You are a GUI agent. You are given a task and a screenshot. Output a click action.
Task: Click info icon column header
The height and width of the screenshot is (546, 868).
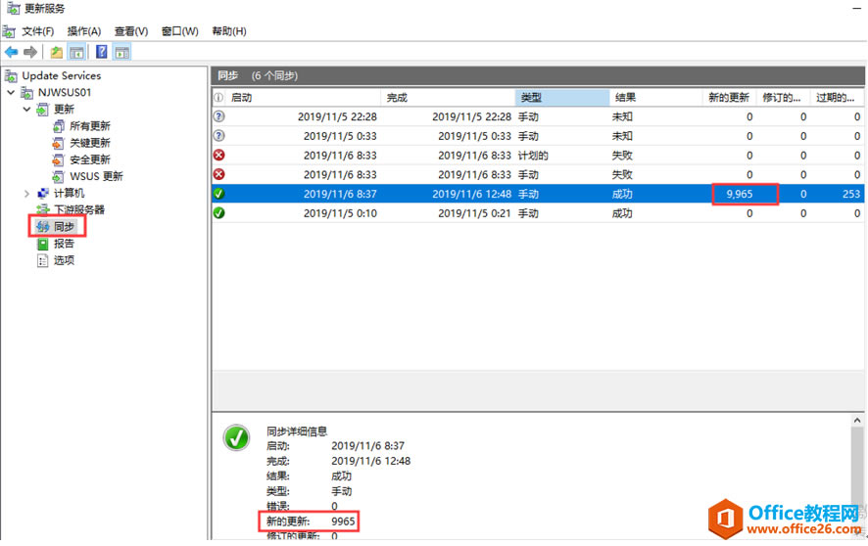[x=218, y=98]
